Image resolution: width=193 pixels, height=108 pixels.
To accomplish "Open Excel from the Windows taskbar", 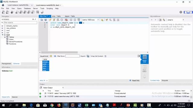I will 87,105.
